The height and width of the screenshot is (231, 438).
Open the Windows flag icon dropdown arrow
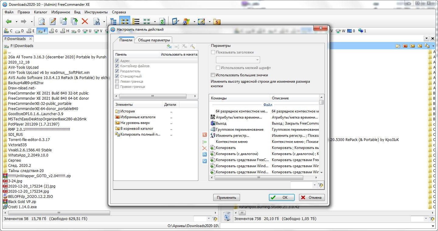point(194,22)
